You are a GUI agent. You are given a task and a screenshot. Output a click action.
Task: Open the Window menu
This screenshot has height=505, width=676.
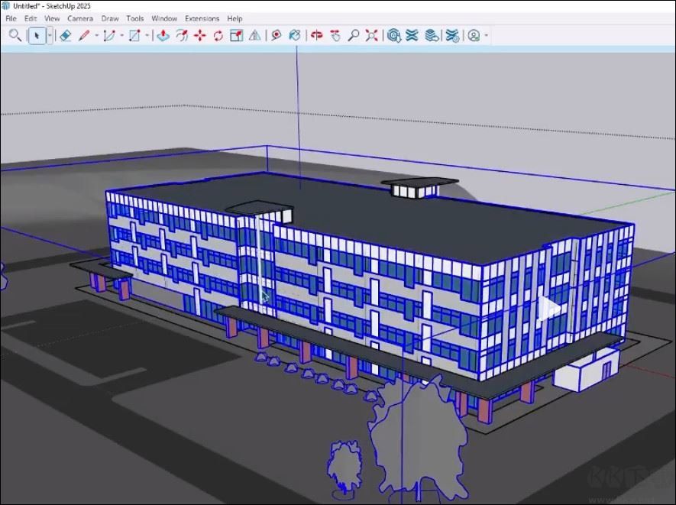pyautogui.click(x=164, y=18)
